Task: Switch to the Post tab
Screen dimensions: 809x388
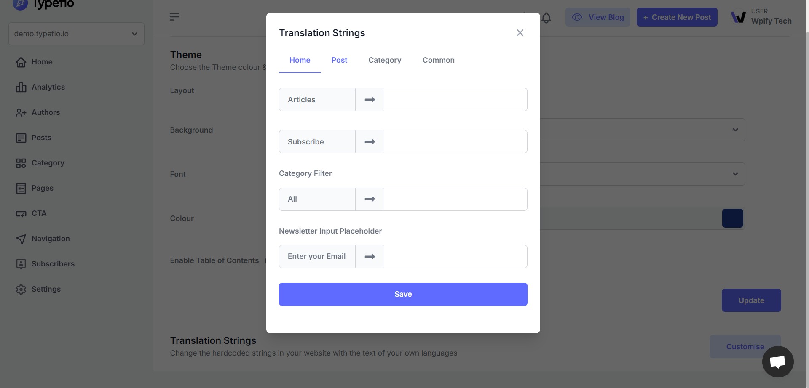Action: [339, 60]
